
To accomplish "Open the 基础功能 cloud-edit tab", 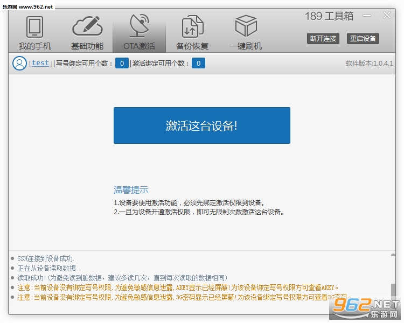I will 87,32.
